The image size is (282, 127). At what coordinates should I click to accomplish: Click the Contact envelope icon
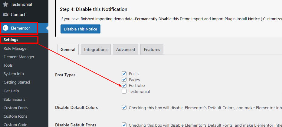(5, 14)
